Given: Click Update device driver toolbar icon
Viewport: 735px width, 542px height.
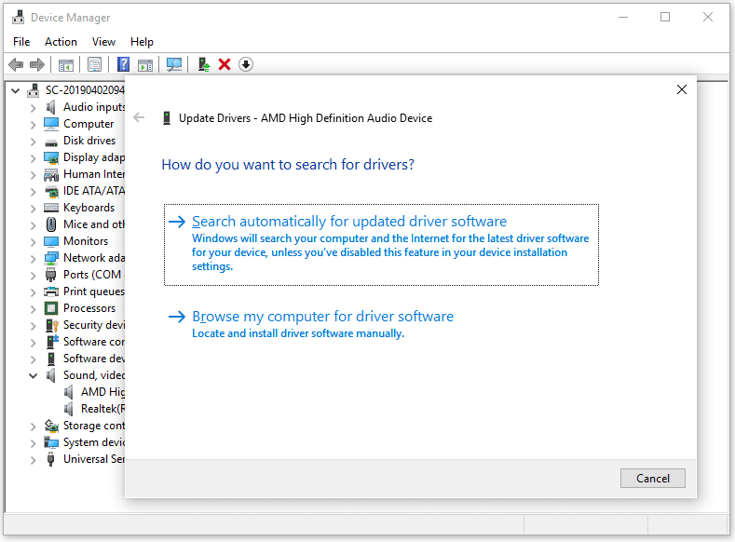Looking at the screenshot, I should pyautogui.click(x=203, y=64).
